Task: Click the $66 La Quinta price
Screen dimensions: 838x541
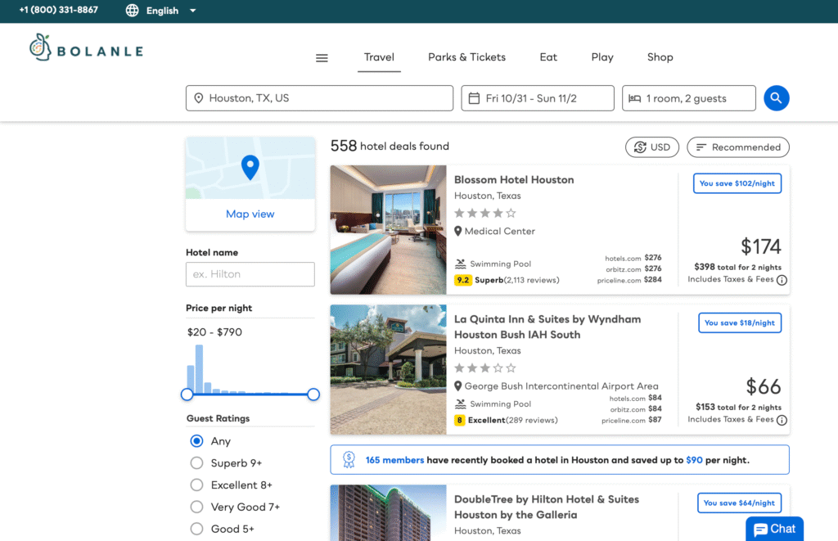Action: (x=764, y=386)
